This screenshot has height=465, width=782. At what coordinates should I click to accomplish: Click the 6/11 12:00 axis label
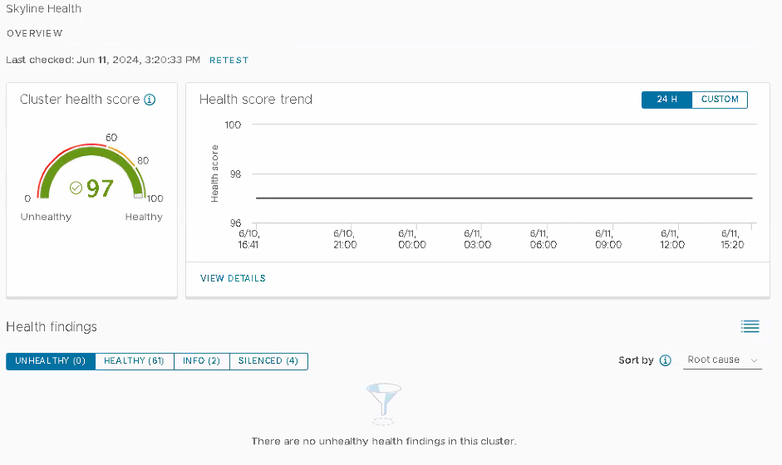point(671,239)
